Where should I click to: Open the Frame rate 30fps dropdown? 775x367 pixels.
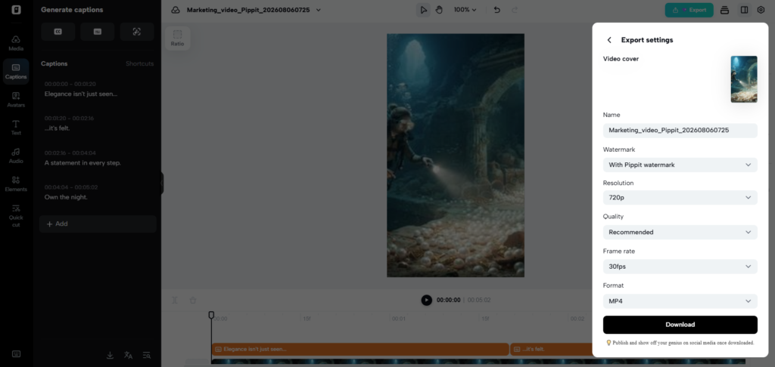[680, 267]
